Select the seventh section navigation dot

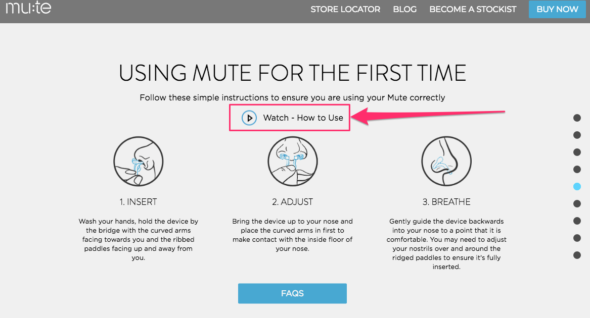point(577,221)
